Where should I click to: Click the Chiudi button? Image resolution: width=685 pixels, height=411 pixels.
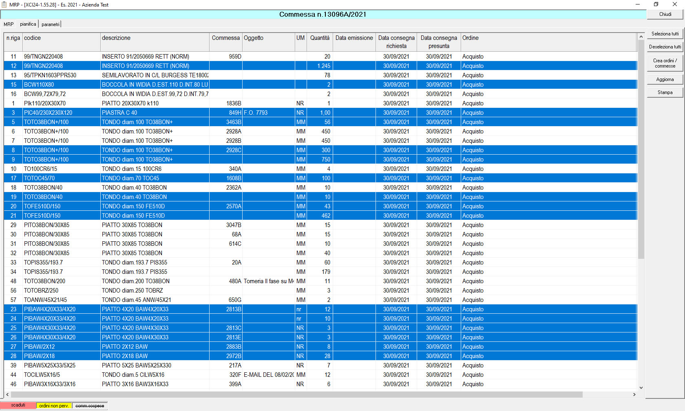[x=665, y=14]
